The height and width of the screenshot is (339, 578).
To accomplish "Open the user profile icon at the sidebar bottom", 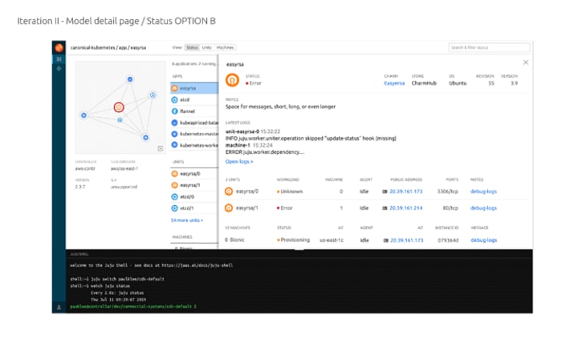I will pyautogui.click(x=59, y=307).
